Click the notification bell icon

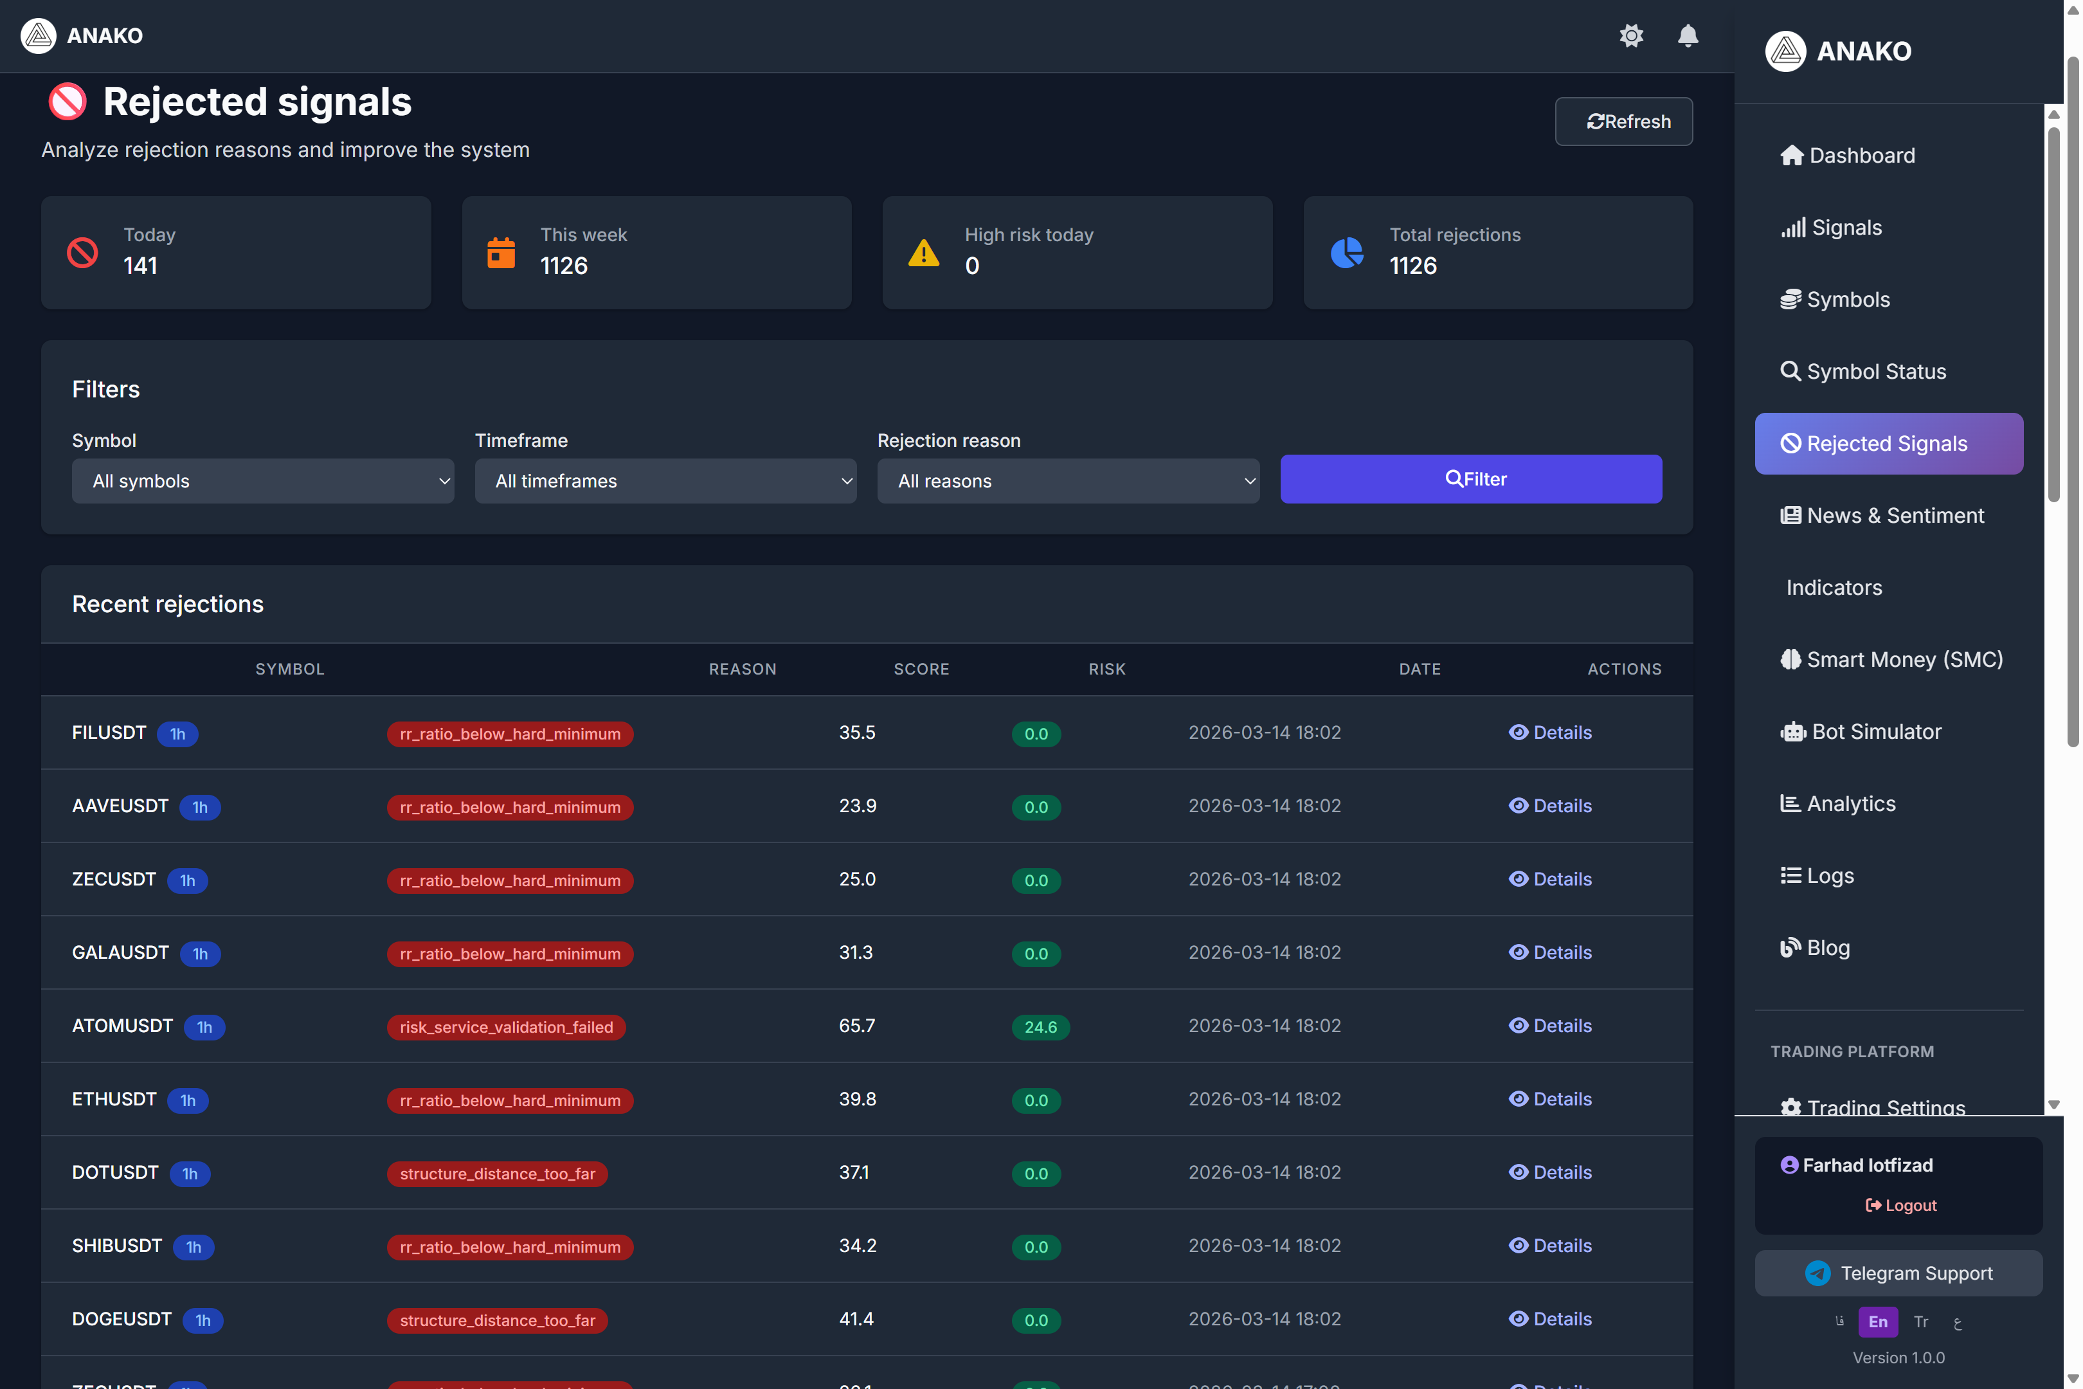[1687, 36]
